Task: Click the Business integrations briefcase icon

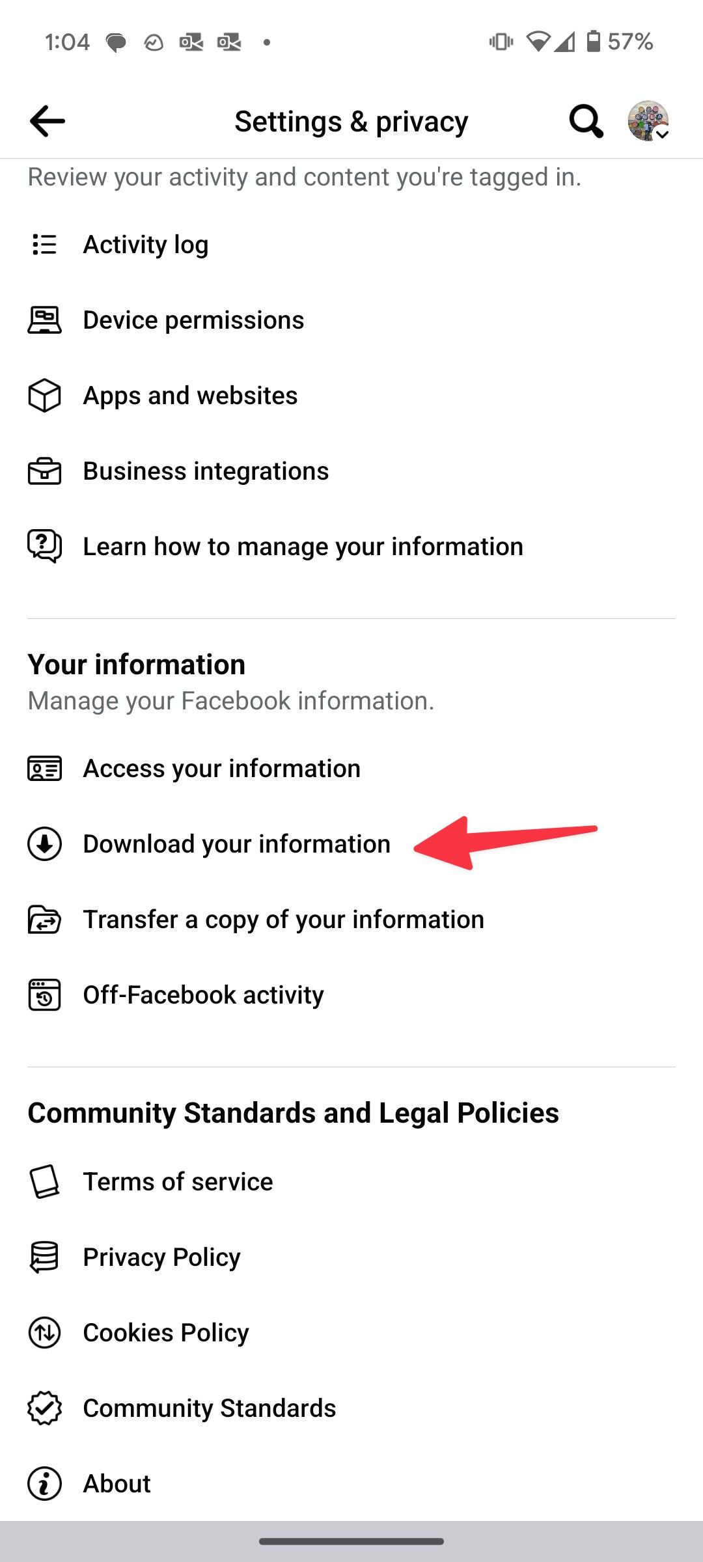Action: [43, 471]
